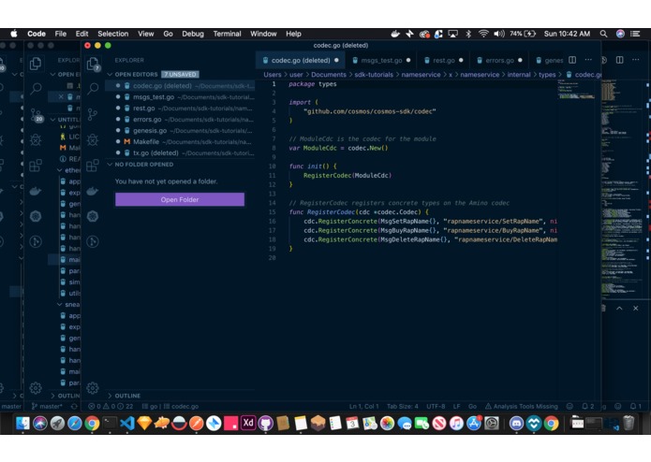This screenshot has height=462, width=651.
Task: Click feedback smiley icon in front window status bar
Action: [570, 407]
